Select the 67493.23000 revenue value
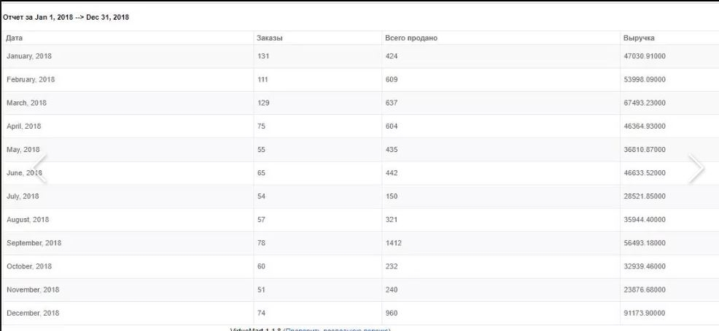Viewport: 719px width, 331px height. [645, 103]
